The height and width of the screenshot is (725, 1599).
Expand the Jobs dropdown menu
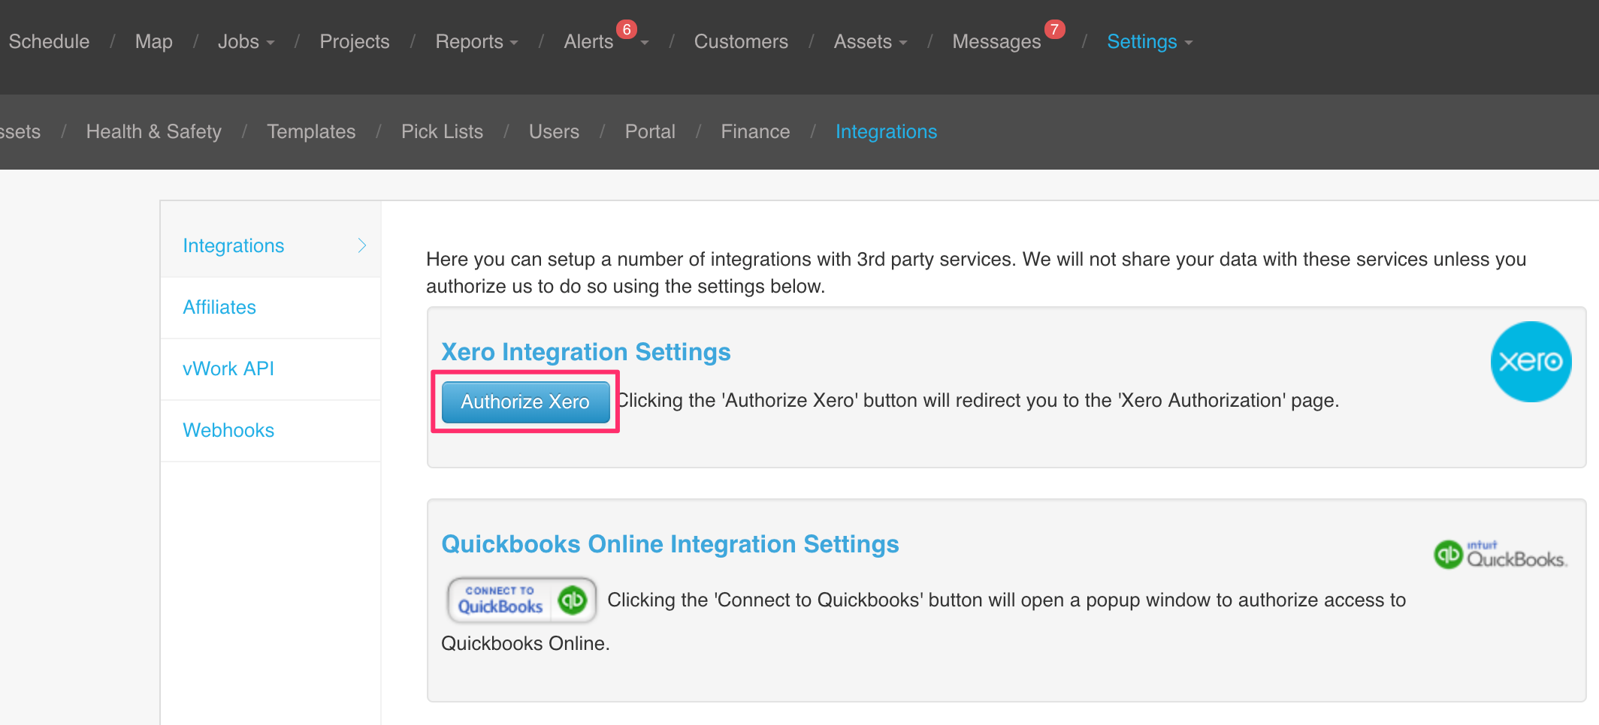click(246, 42)
